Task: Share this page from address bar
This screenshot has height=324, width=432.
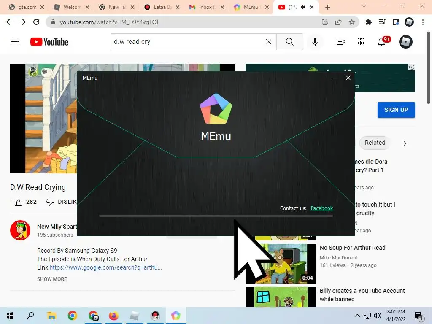Action: coord(338,22)
